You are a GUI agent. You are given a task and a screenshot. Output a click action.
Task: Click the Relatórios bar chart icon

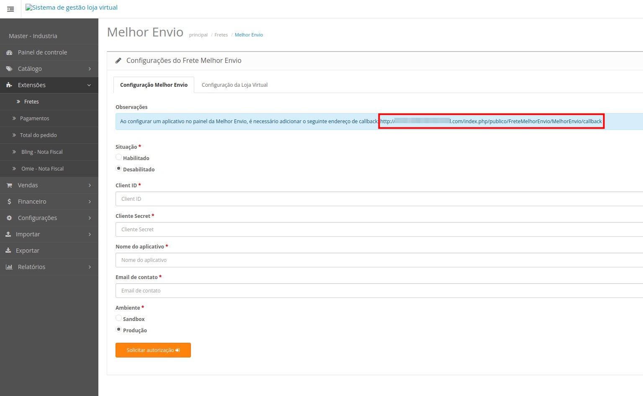coord(9,267)
